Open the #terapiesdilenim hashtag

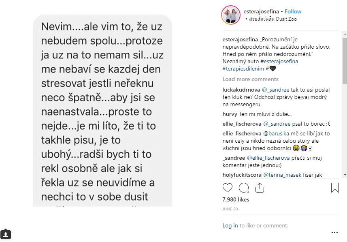[241, 69]
